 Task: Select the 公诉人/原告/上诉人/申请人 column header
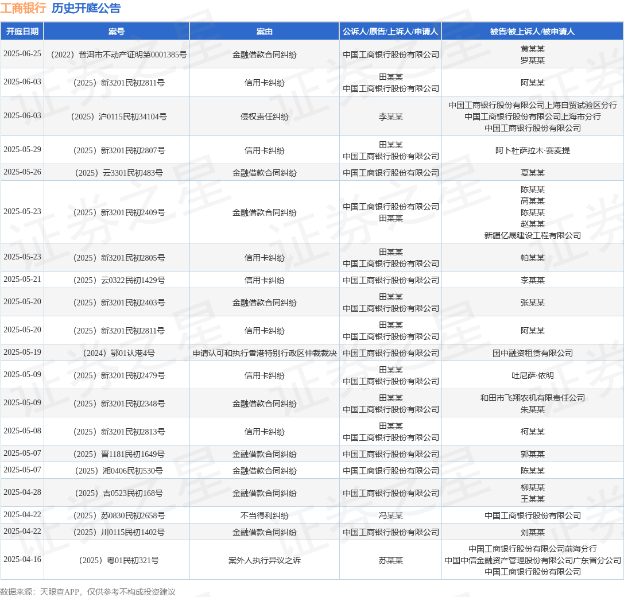point(390,32)
